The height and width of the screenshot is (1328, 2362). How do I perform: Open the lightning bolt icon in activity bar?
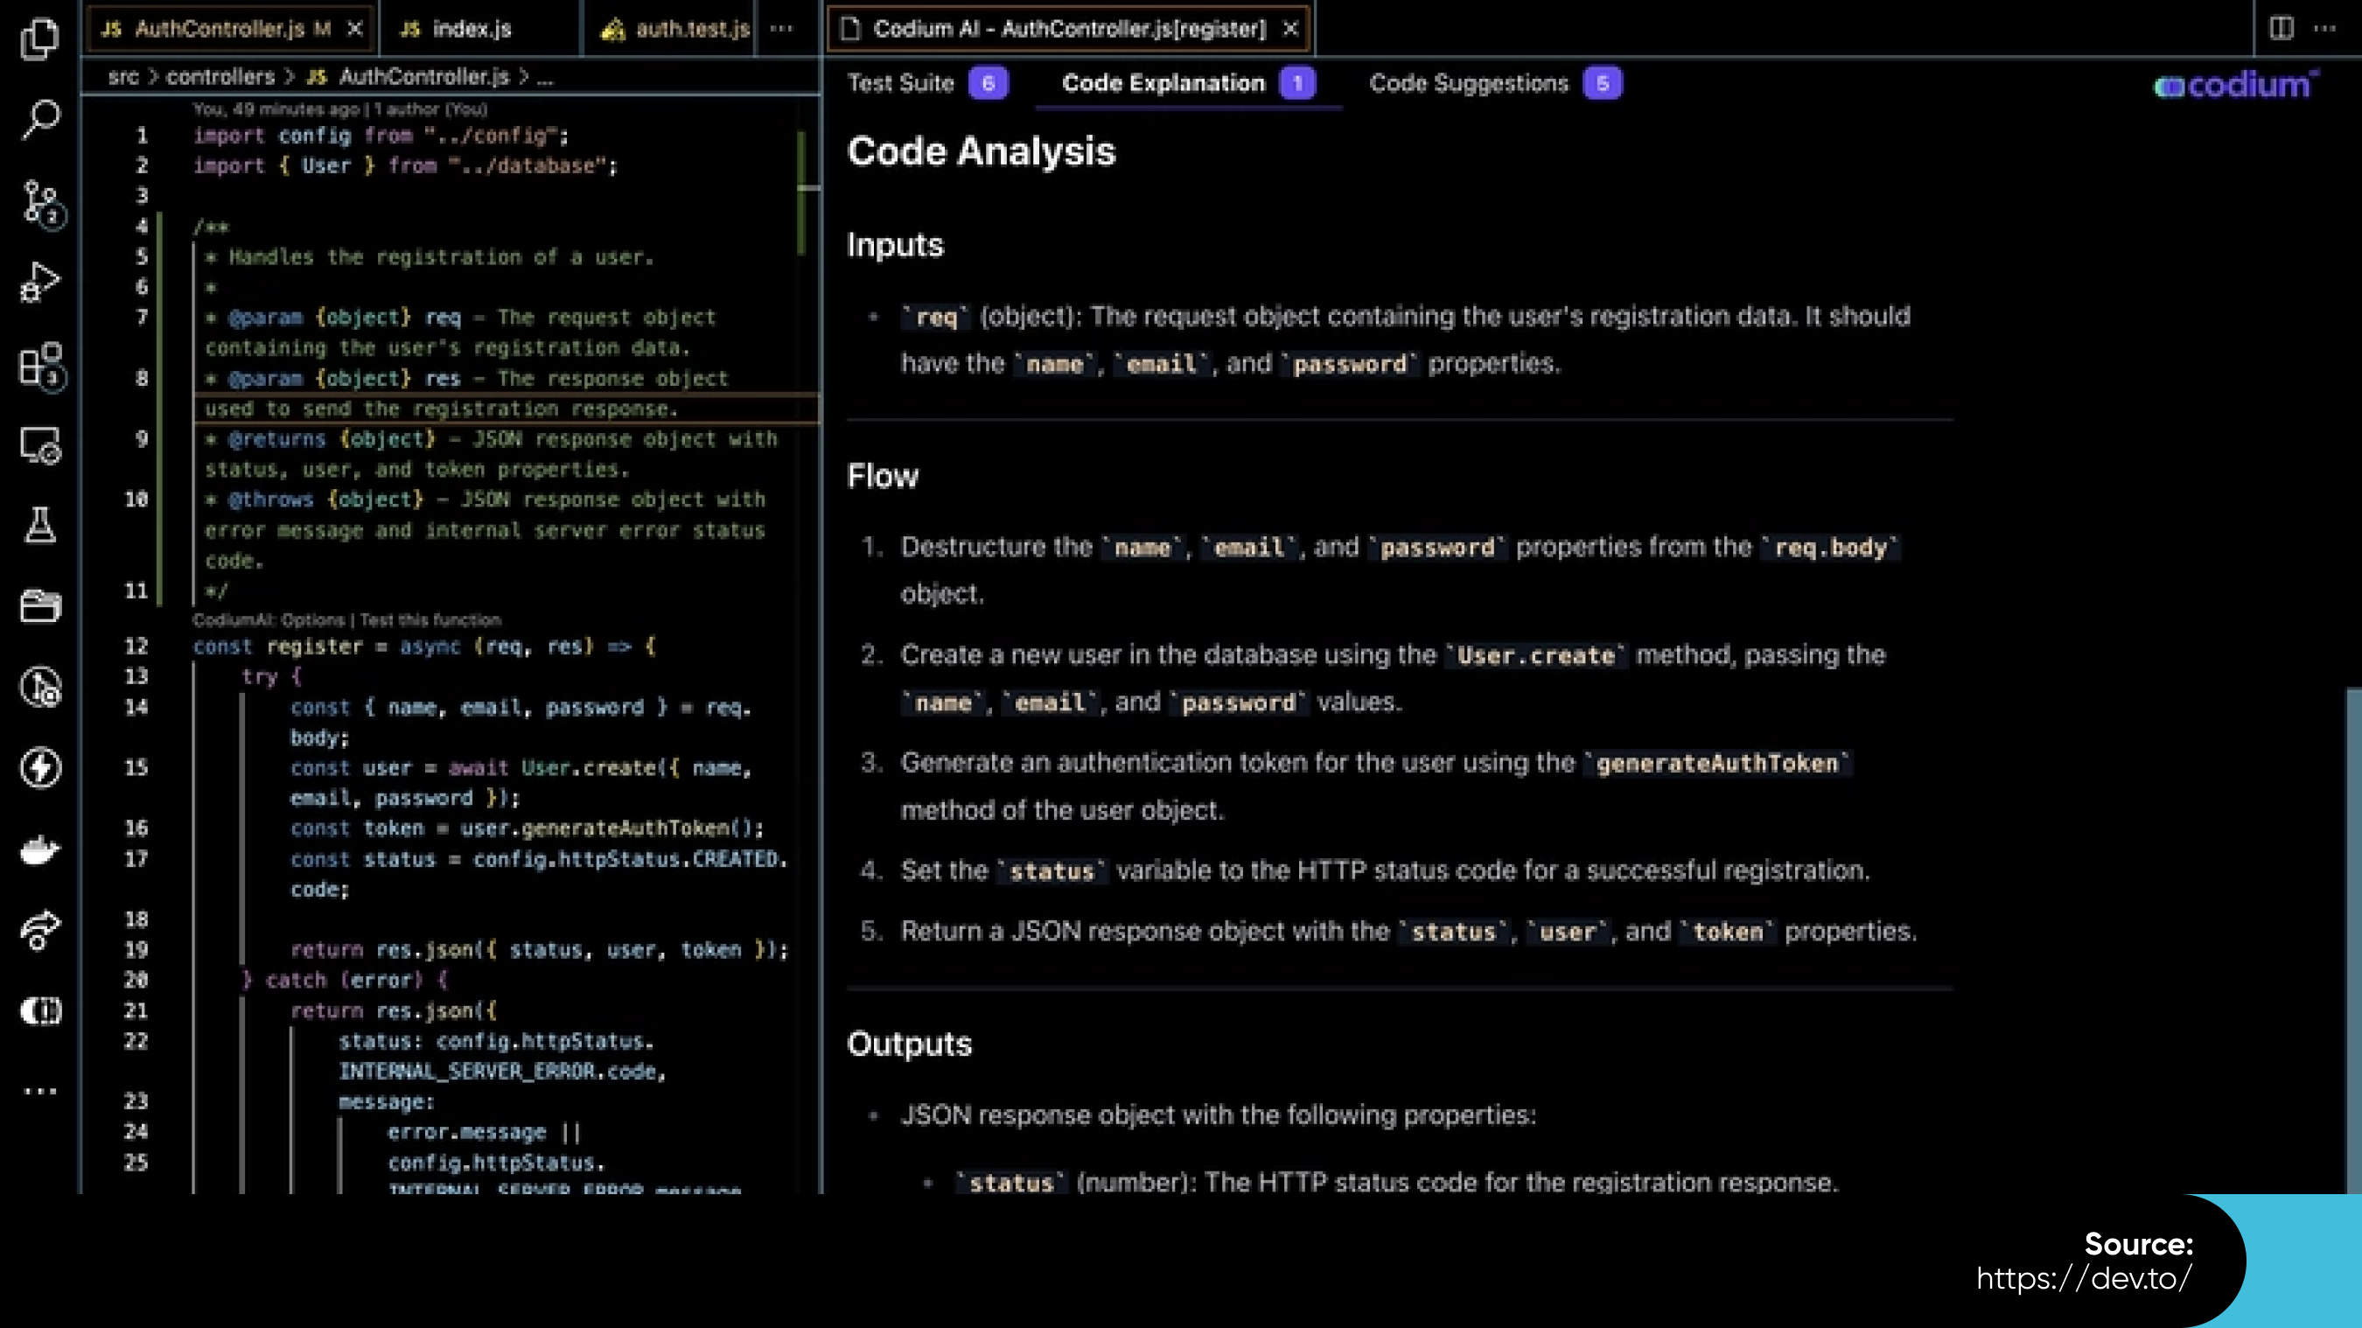(39, 767)
